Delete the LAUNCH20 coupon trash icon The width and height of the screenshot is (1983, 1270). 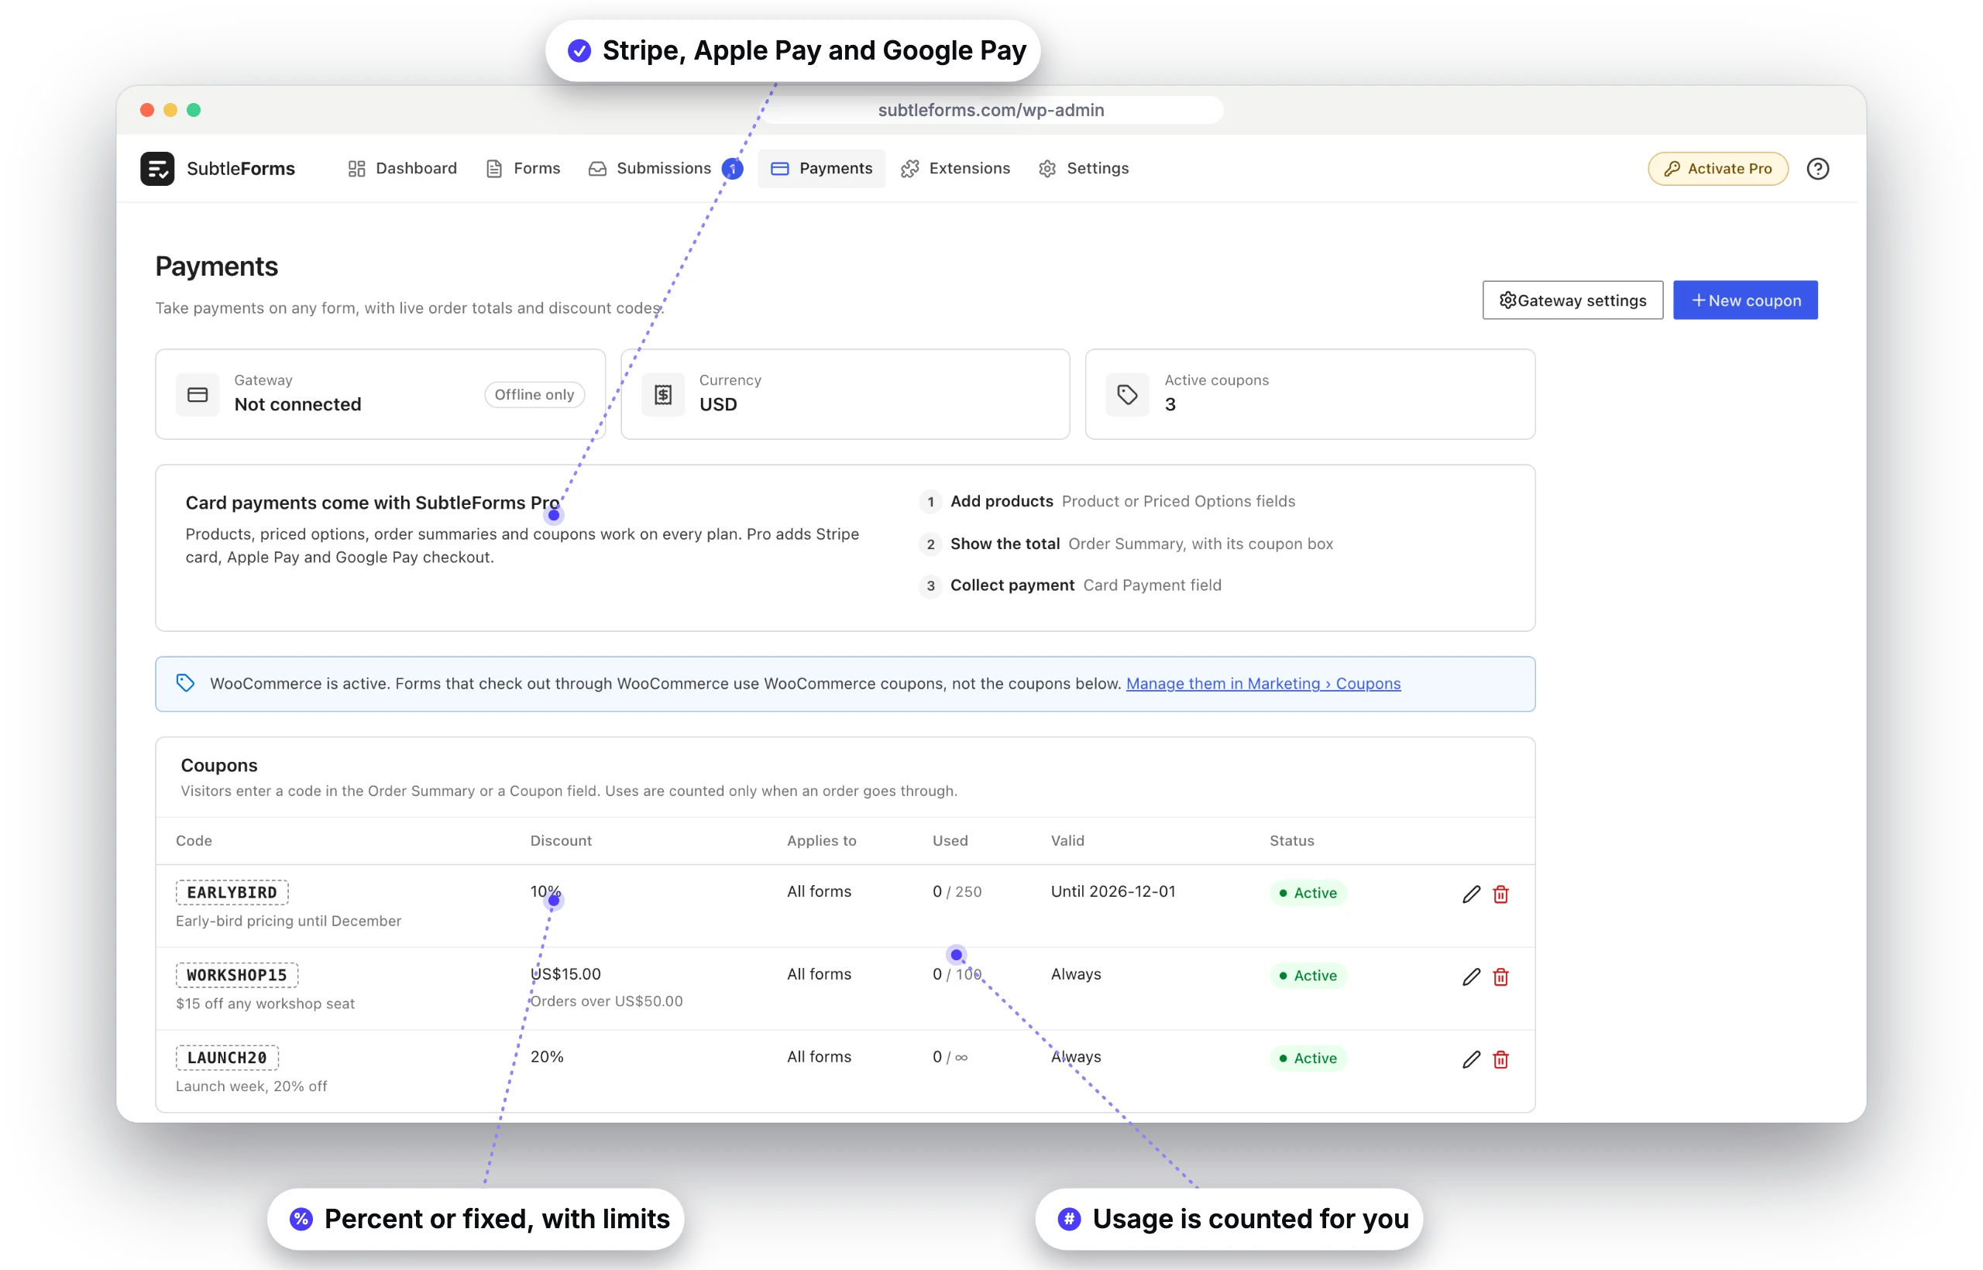tap(1500, 1059)
